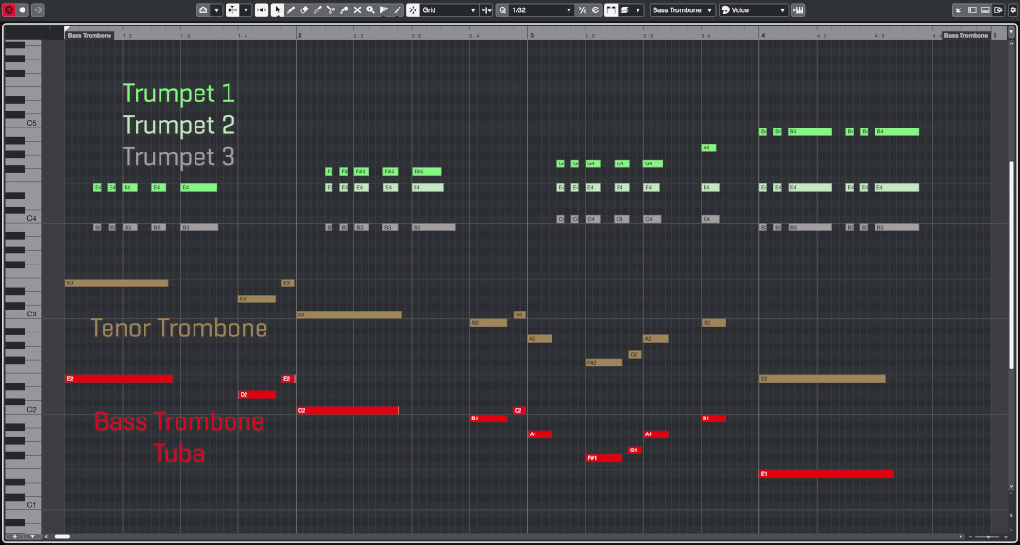
Task: Open the bottom-left dropdown arrow below keyboard
Action: point(32,536)
